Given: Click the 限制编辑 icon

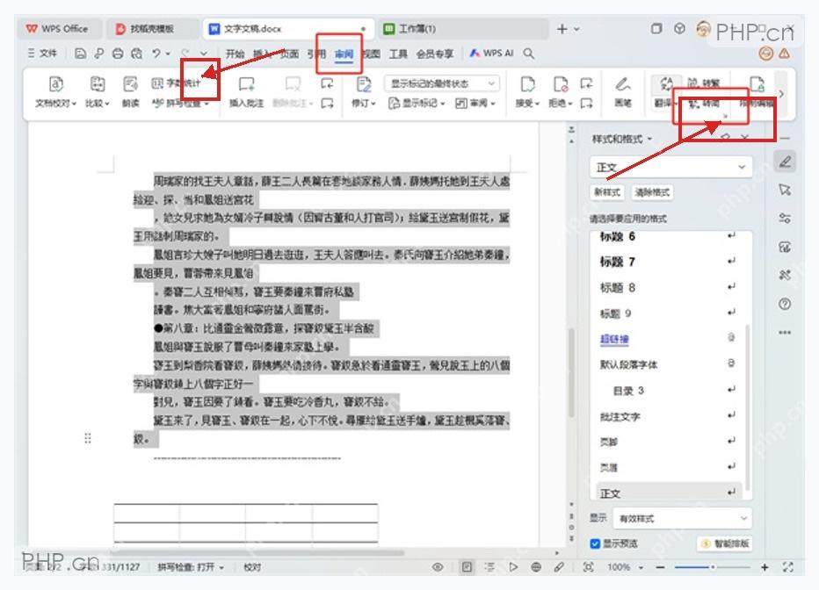Looking at the screenshot, I should 757,84.
